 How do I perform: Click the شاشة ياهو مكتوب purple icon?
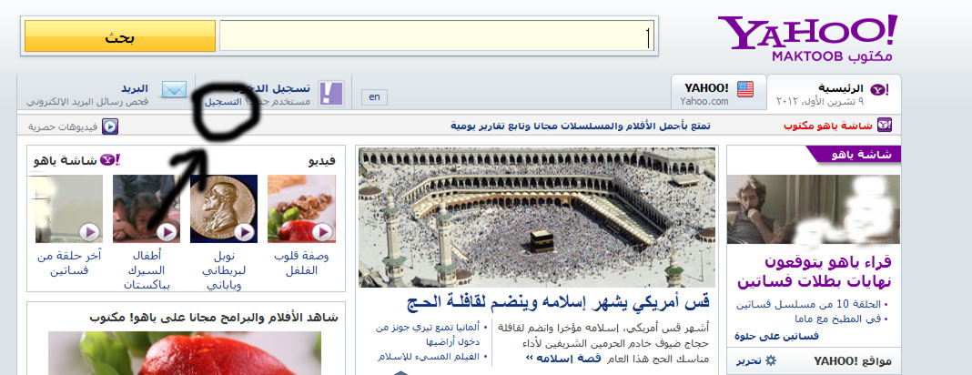pyautogui.click(x=884, y=126)
